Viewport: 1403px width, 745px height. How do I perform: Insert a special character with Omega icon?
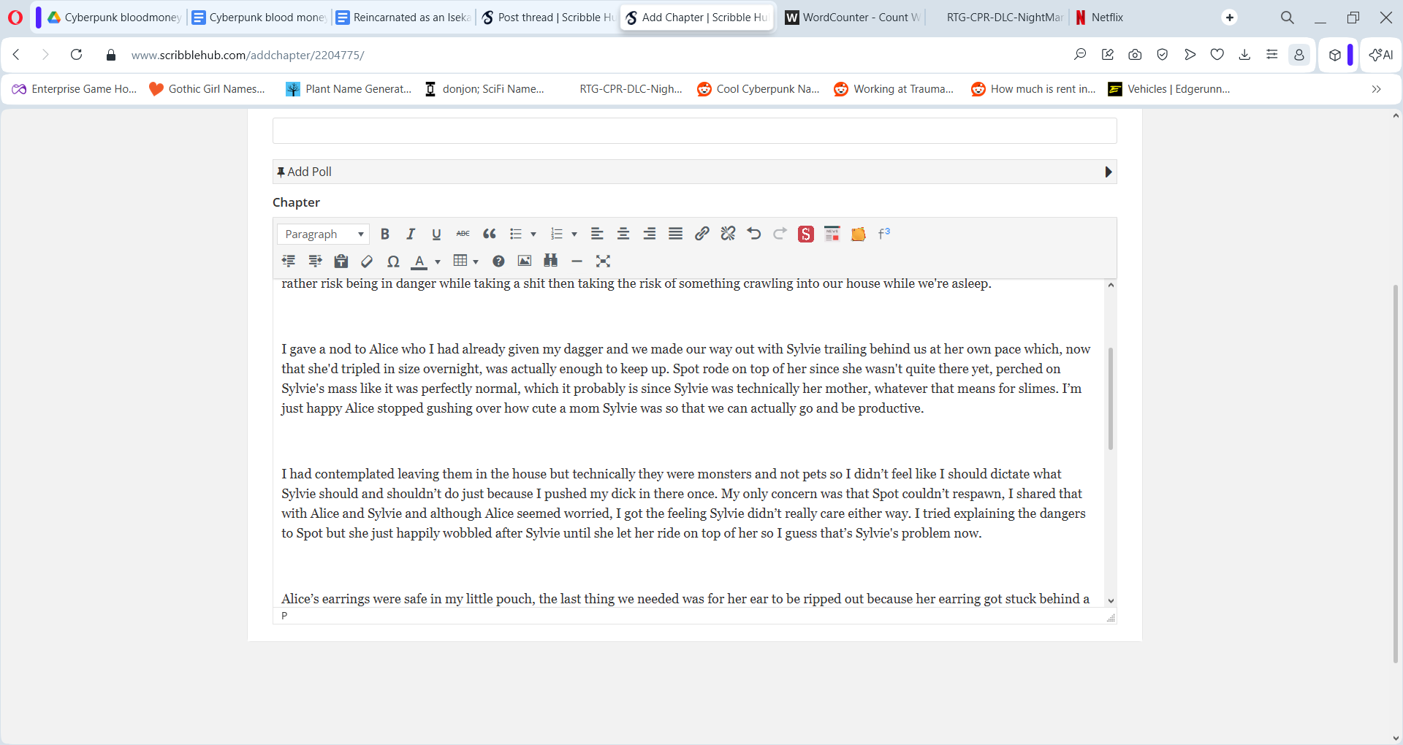(x=393, y=261)
